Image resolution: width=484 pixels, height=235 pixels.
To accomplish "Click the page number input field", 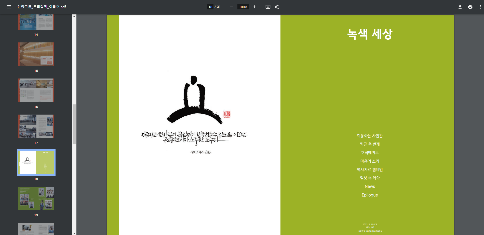I will coord(210,7).
